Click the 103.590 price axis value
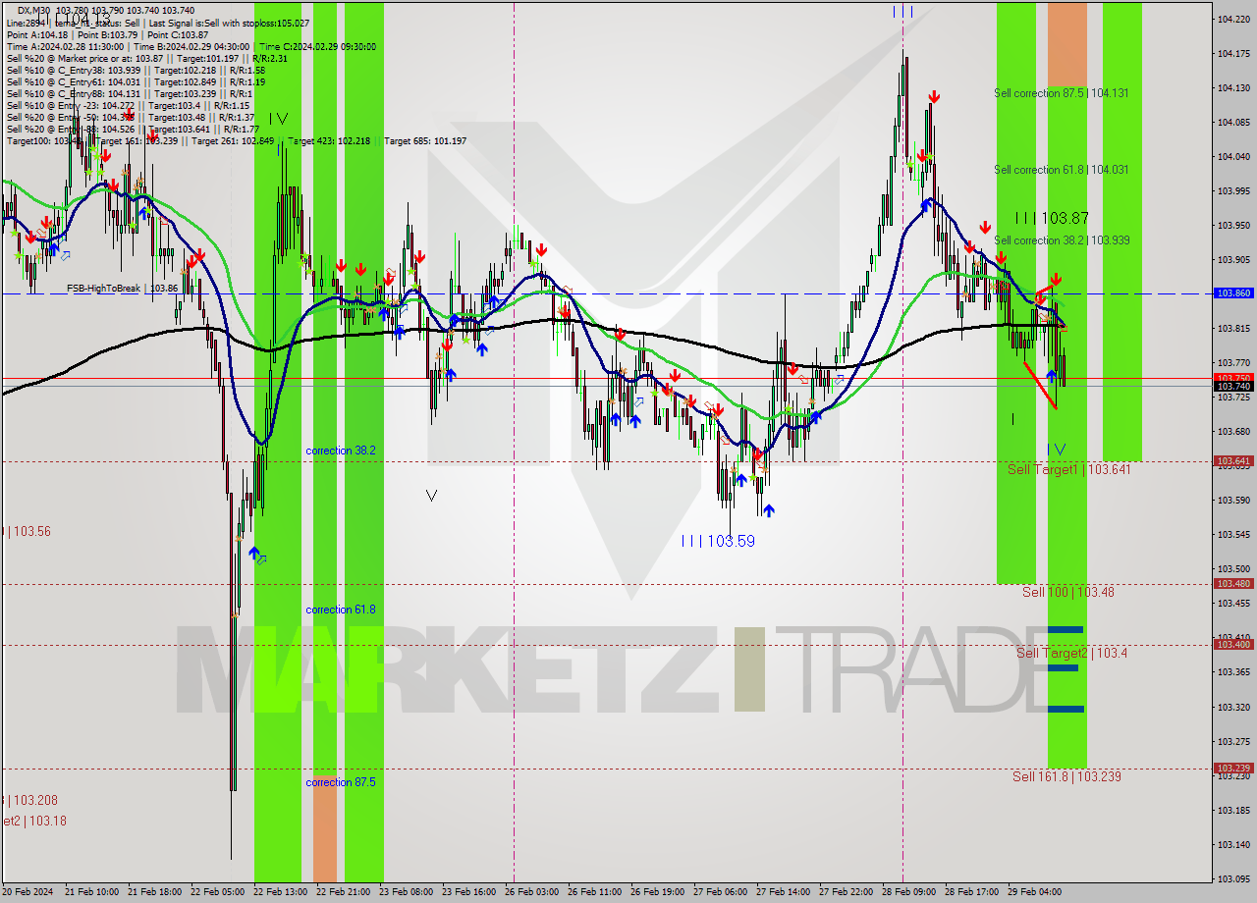1257x903 pixels. tap(1233, 500)
